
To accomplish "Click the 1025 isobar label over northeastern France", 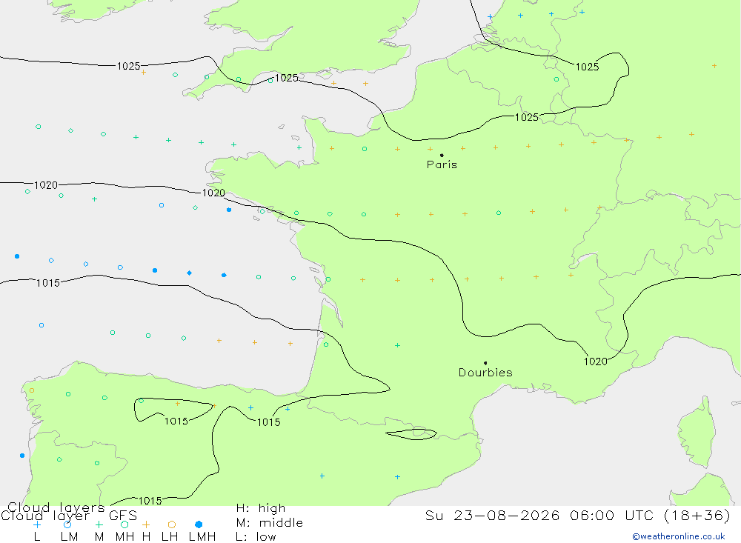I will pos(527,117).
